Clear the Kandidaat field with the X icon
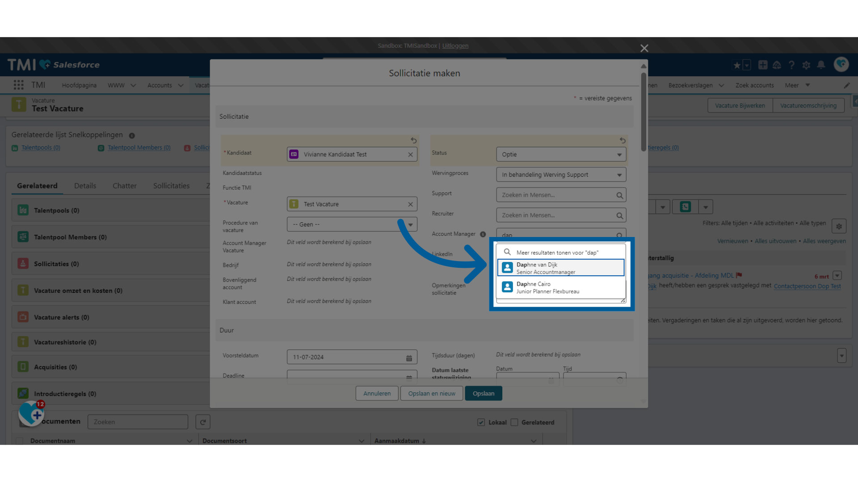Viewport: 858px width, 482px height. pyautogui.click(x=410, y=154)
